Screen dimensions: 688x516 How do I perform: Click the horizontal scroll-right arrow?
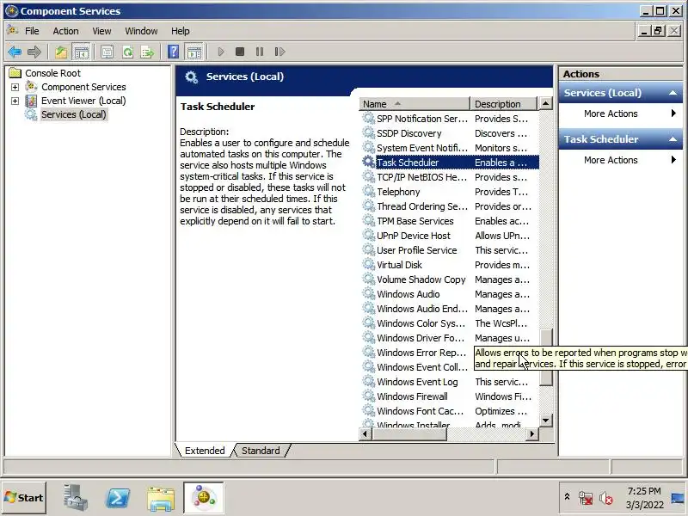click(531, 434)
